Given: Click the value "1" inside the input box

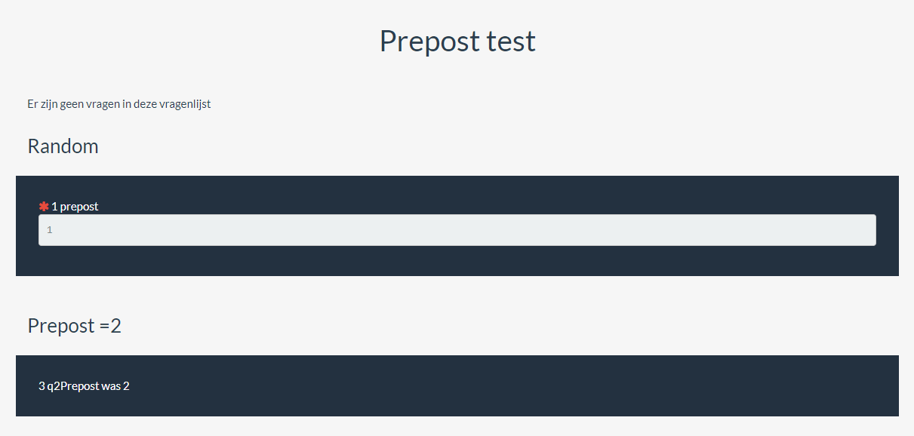Looking at the screenshot, I should tap(50, 230).
